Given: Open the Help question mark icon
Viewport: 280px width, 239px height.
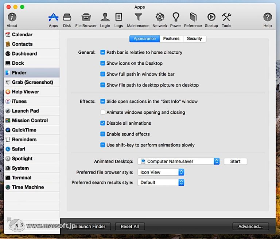Looking at the screenshot, I should pyautogui.click(x=268, y=20).
